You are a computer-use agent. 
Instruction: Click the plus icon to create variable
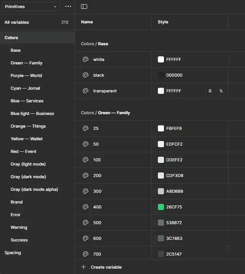[x=83, y=267]
